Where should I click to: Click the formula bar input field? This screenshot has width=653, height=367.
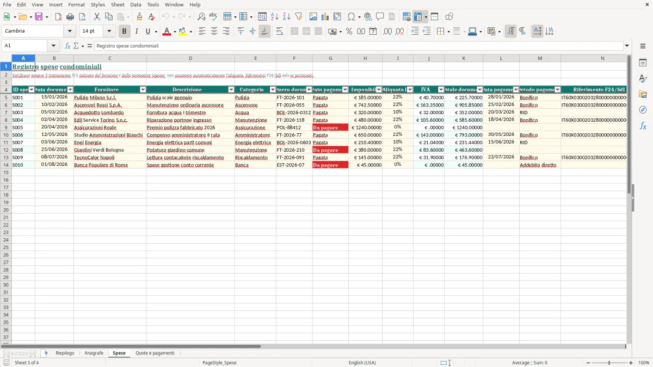(359, 46)
